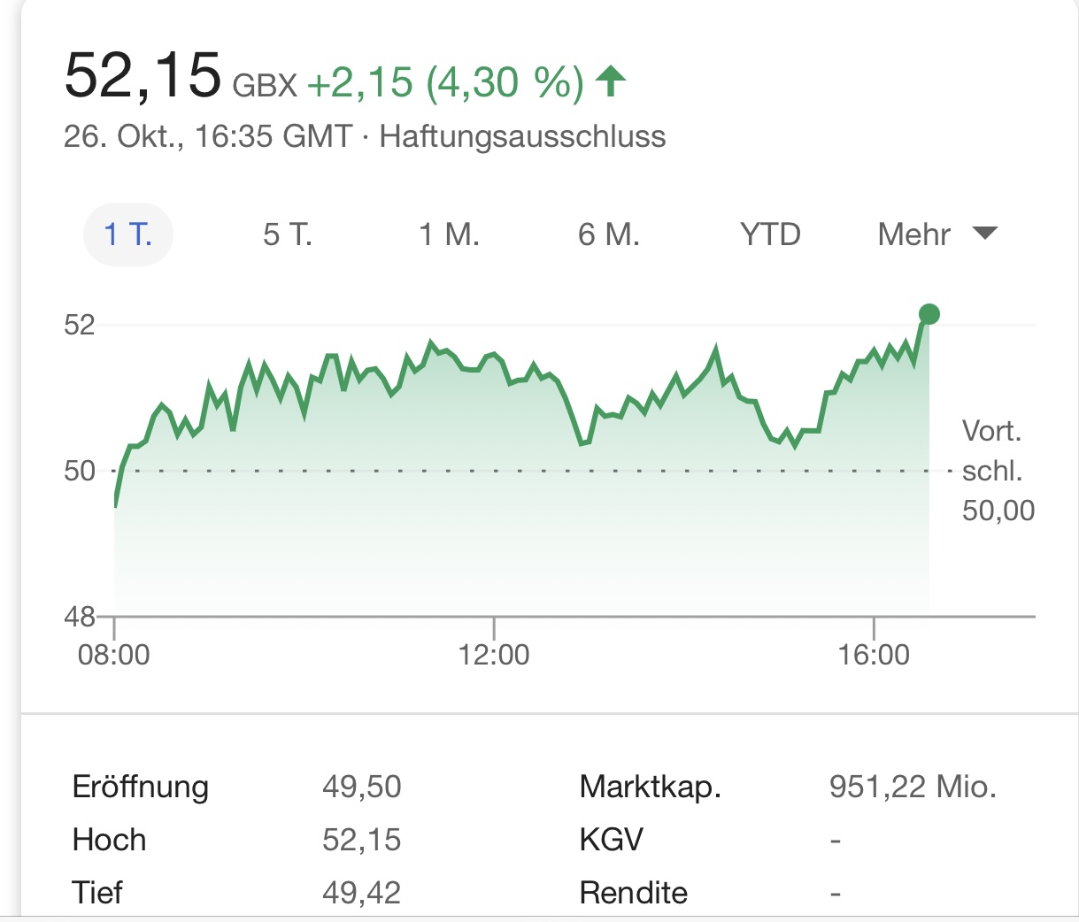Viewport: 1079px width, 922px height.
Task: Switch to the 5 T. chart range
Action: (x=288, y=234)
